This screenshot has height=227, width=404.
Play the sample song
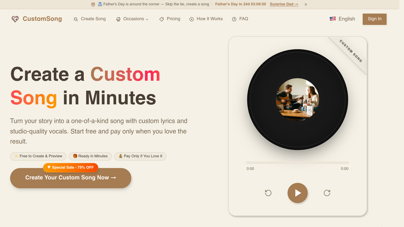298,193
